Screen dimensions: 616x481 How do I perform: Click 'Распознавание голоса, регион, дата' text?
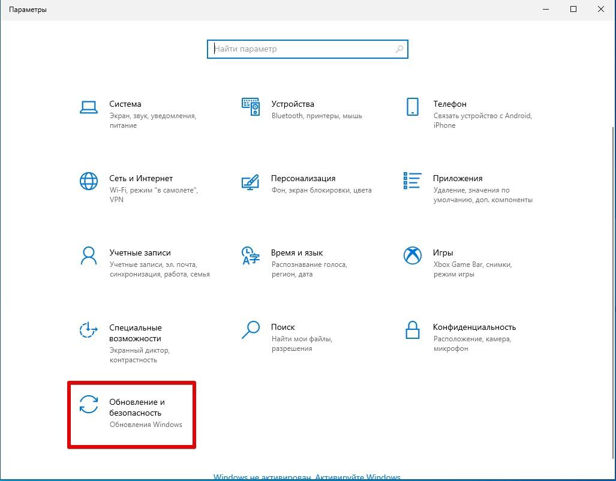tap(309, 269)
